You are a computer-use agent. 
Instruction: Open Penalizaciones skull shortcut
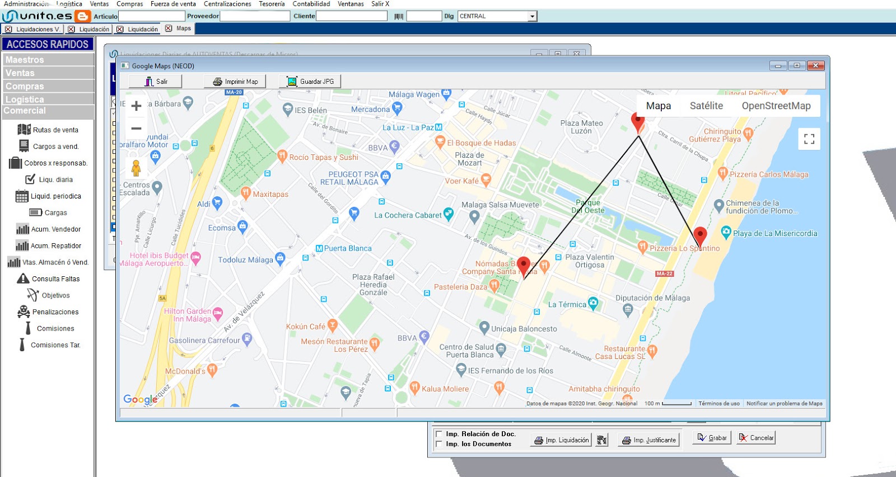click(x=48, y=312)
